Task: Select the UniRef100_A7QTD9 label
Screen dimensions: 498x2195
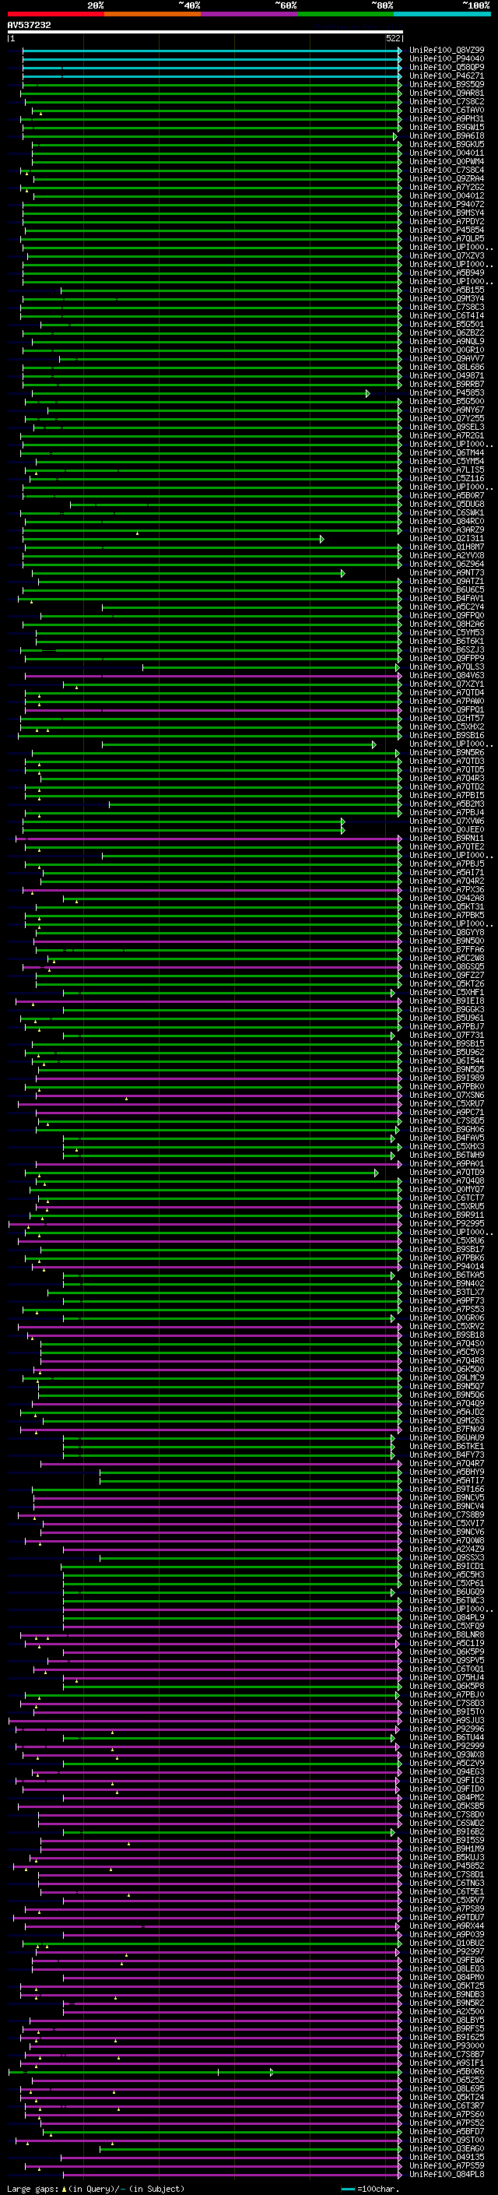Action: coord(446,1173)
